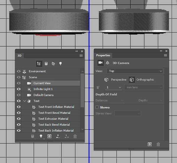Filter 3D panel by meshes

point(46,63)
